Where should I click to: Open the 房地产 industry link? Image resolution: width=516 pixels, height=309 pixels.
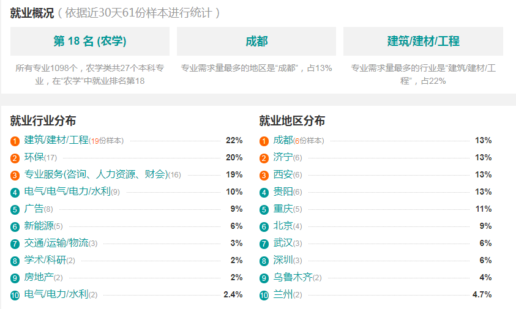39,277
